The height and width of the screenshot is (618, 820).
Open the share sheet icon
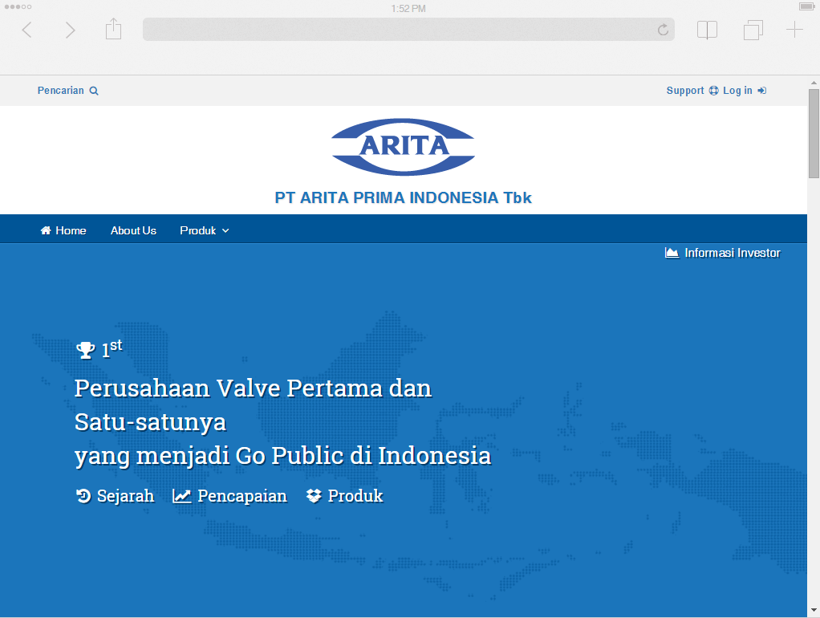tap(113, 29)
